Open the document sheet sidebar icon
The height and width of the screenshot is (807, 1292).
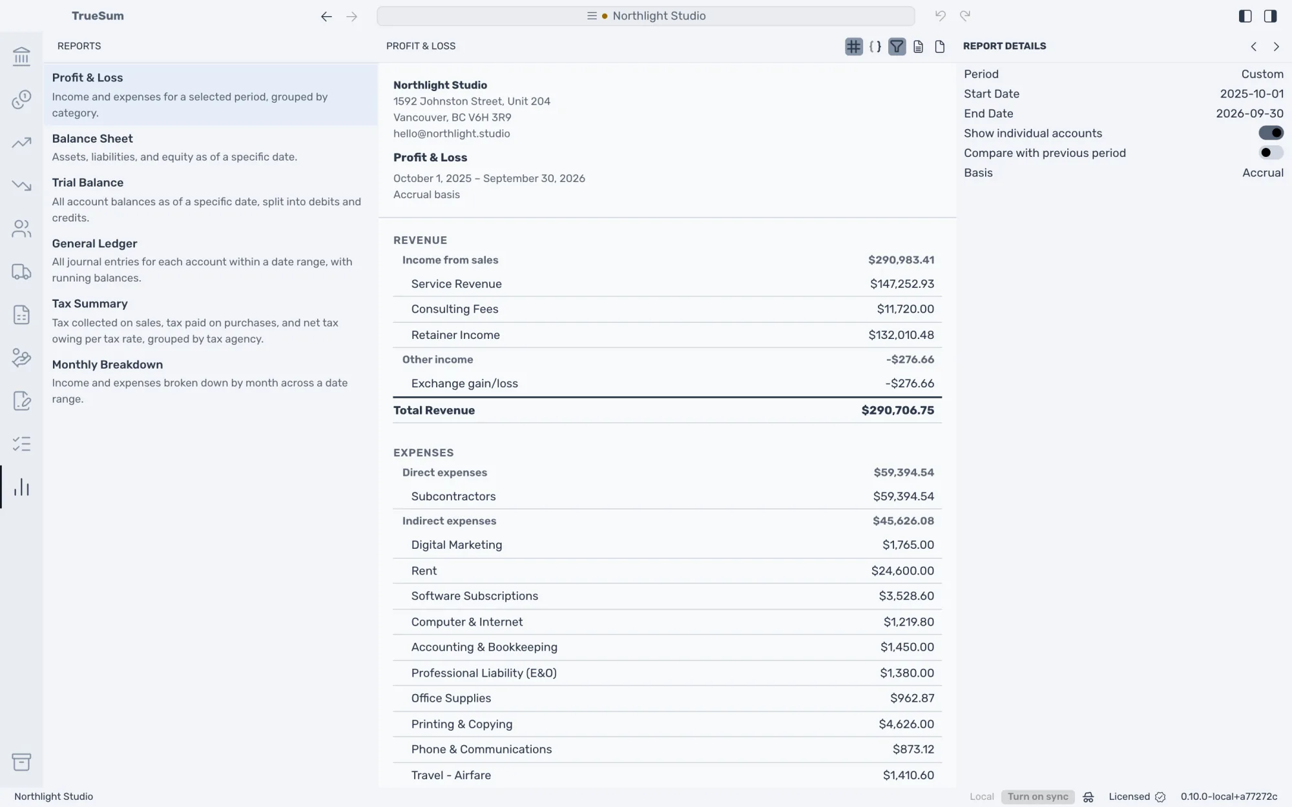click(x=21, y=315)
